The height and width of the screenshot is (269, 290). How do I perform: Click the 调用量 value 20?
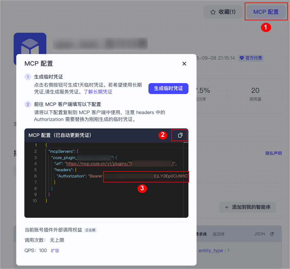pos(255,90)
